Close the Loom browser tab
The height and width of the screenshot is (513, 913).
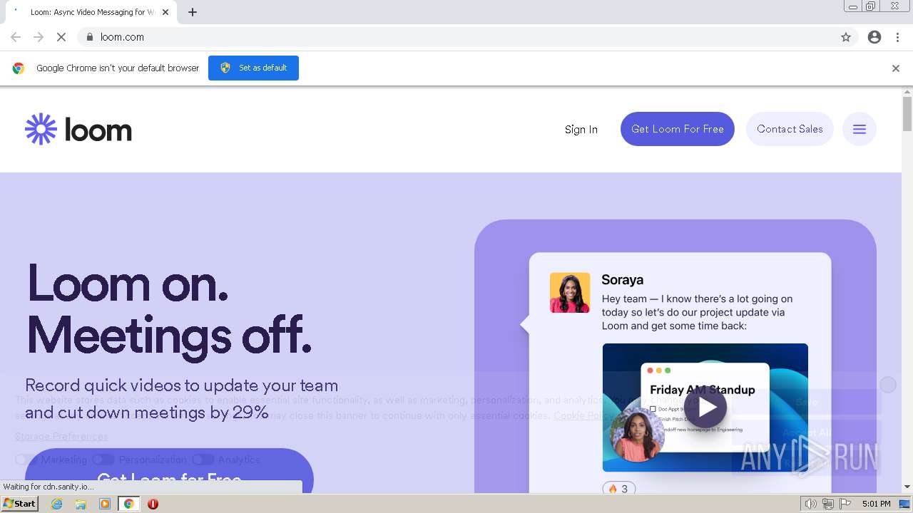point(166,12)
